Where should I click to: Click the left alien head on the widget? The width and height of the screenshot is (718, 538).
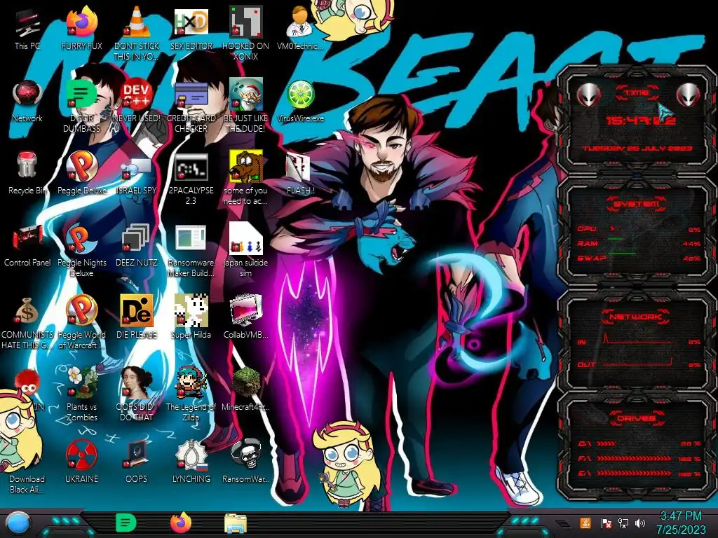pos(588,95)
